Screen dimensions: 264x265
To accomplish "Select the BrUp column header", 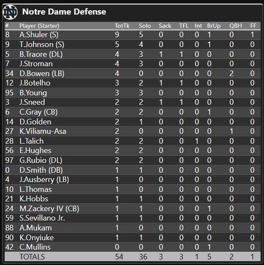I will coord(214,26).
